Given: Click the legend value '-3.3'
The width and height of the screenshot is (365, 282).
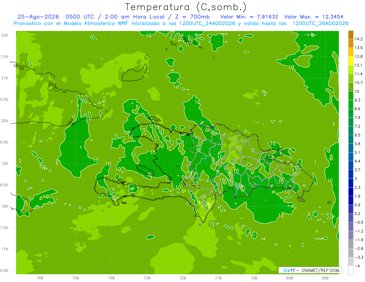Looking at the screenshot, I should [x=359, y=257].
